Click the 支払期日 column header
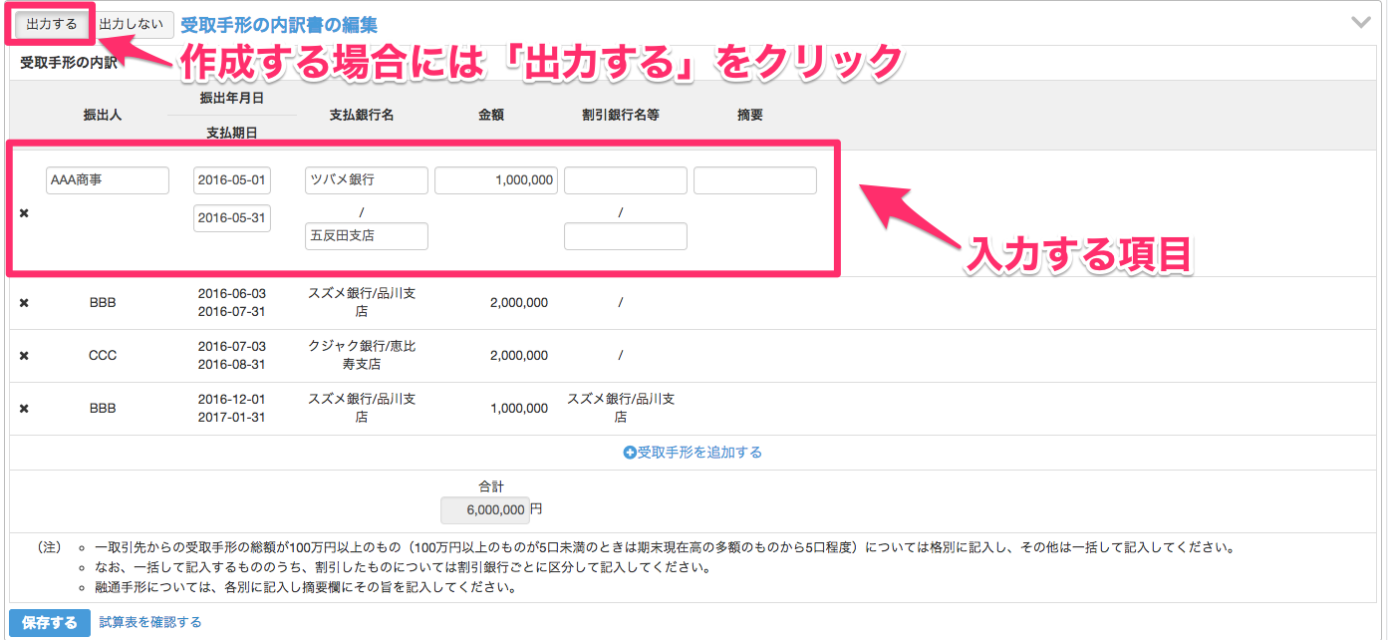Screen dimensions: 1388x640 click(232, 133)
